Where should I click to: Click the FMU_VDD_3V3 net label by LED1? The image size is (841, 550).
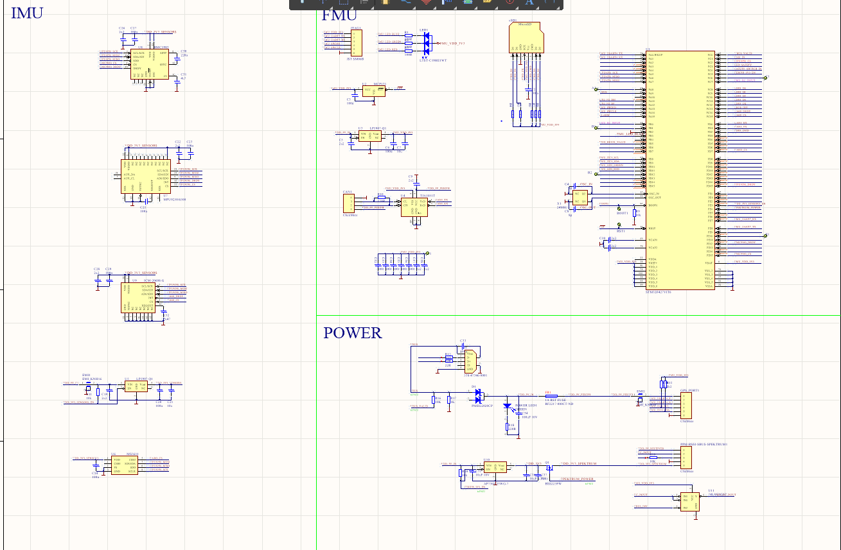452,44
